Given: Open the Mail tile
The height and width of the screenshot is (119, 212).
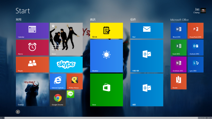Looking at the screenshot, I should click(x=147, y=31).
